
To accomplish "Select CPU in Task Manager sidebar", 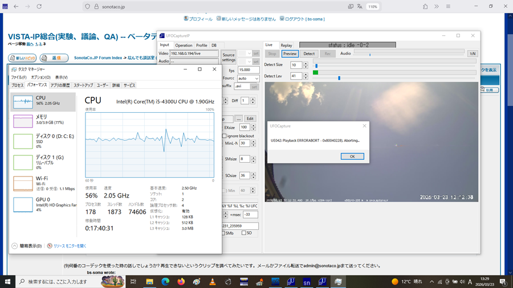I will coord(43,102).
